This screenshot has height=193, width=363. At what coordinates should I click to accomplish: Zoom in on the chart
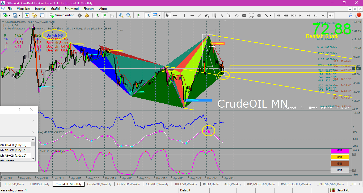point(121,15)
